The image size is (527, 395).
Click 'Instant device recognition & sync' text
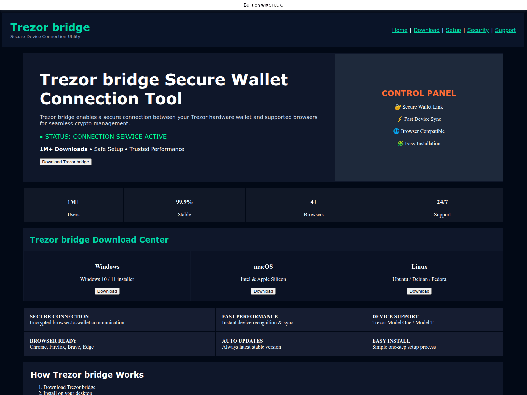pyautogui.click(x=257, y=323)
